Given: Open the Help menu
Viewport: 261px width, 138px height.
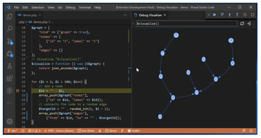Looking at the screenshot, I should pyautogui.click(x=98, y=7).
